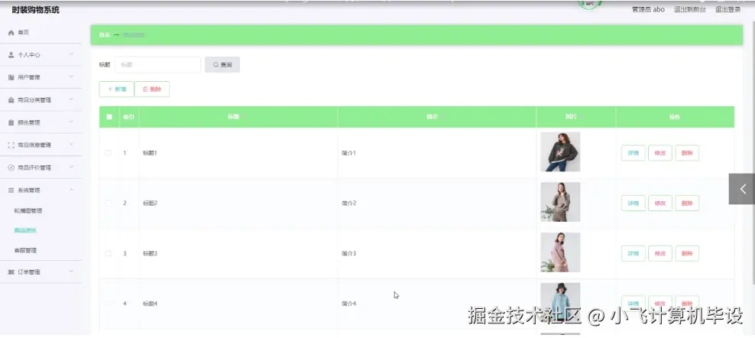The width and height of the screenshot is (755, 338).
Task: Expand 商品分类管理 with its chevron
Action: pyautogui.click(x=71, y=99)
